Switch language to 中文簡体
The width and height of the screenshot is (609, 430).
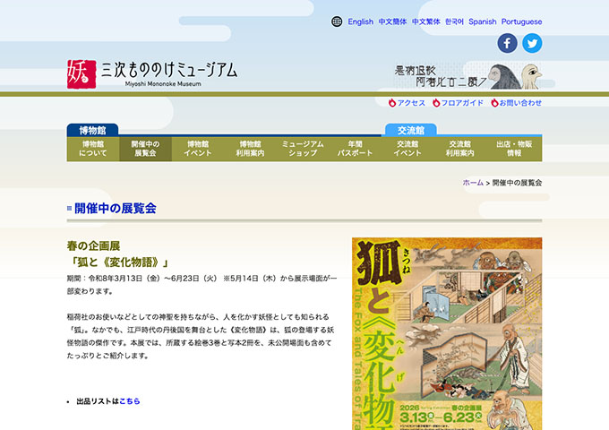coord(392,21)
